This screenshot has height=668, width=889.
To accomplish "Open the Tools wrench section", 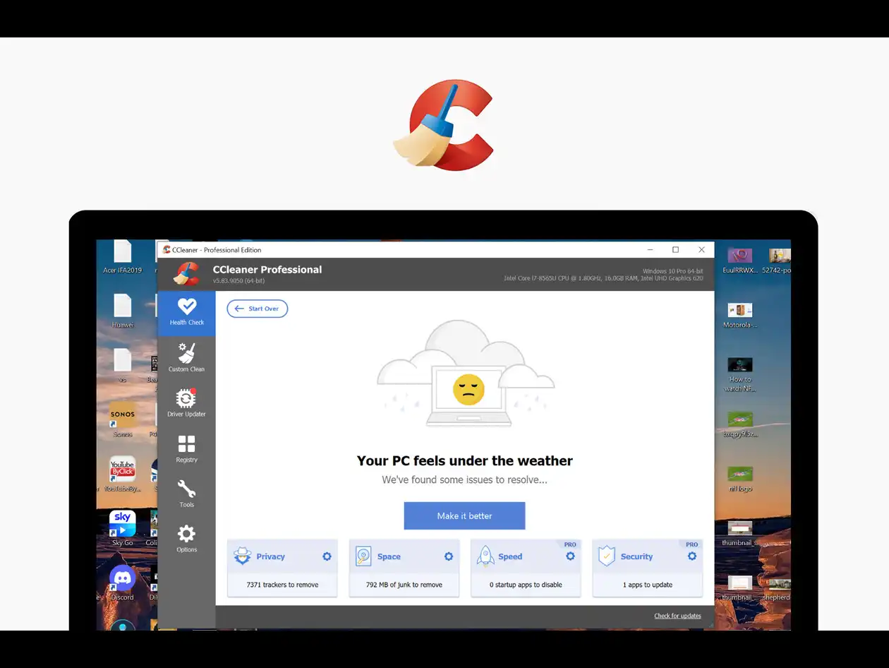I will click(x=186, y=493).
